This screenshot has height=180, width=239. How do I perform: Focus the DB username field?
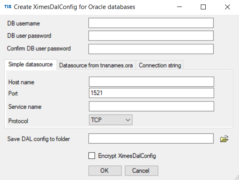(151, 23)
